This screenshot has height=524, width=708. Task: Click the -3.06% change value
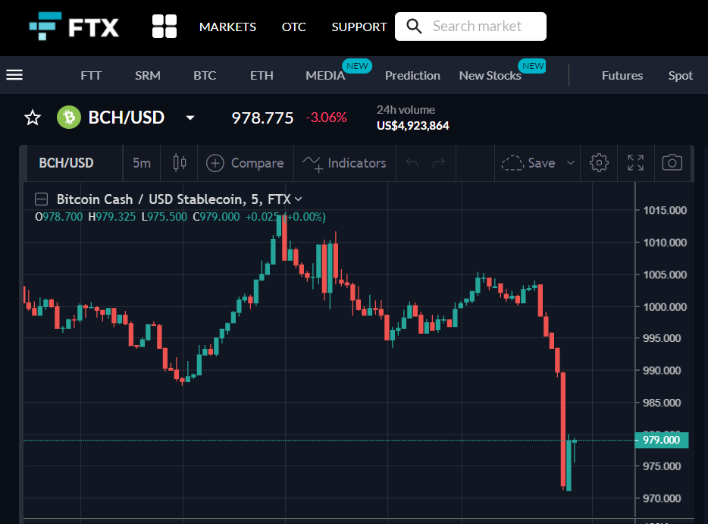[x=327, y=118]
